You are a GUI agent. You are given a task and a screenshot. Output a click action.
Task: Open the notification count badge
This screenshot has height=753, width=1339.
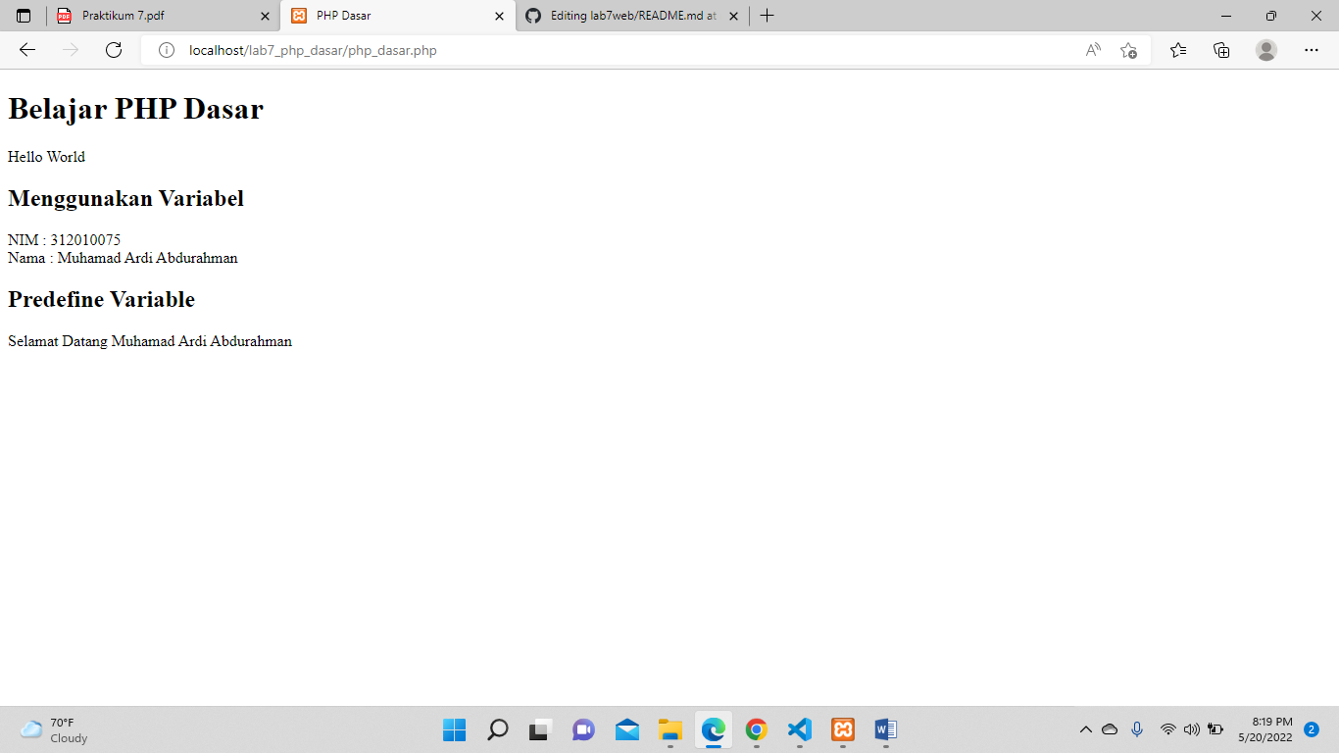pyautogui.click(x=1312, y=729)
